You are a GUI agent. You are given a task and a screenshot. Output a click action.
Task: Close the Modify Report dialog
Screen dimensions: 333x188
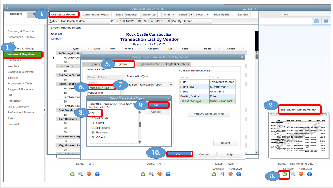tap(242, 57)
